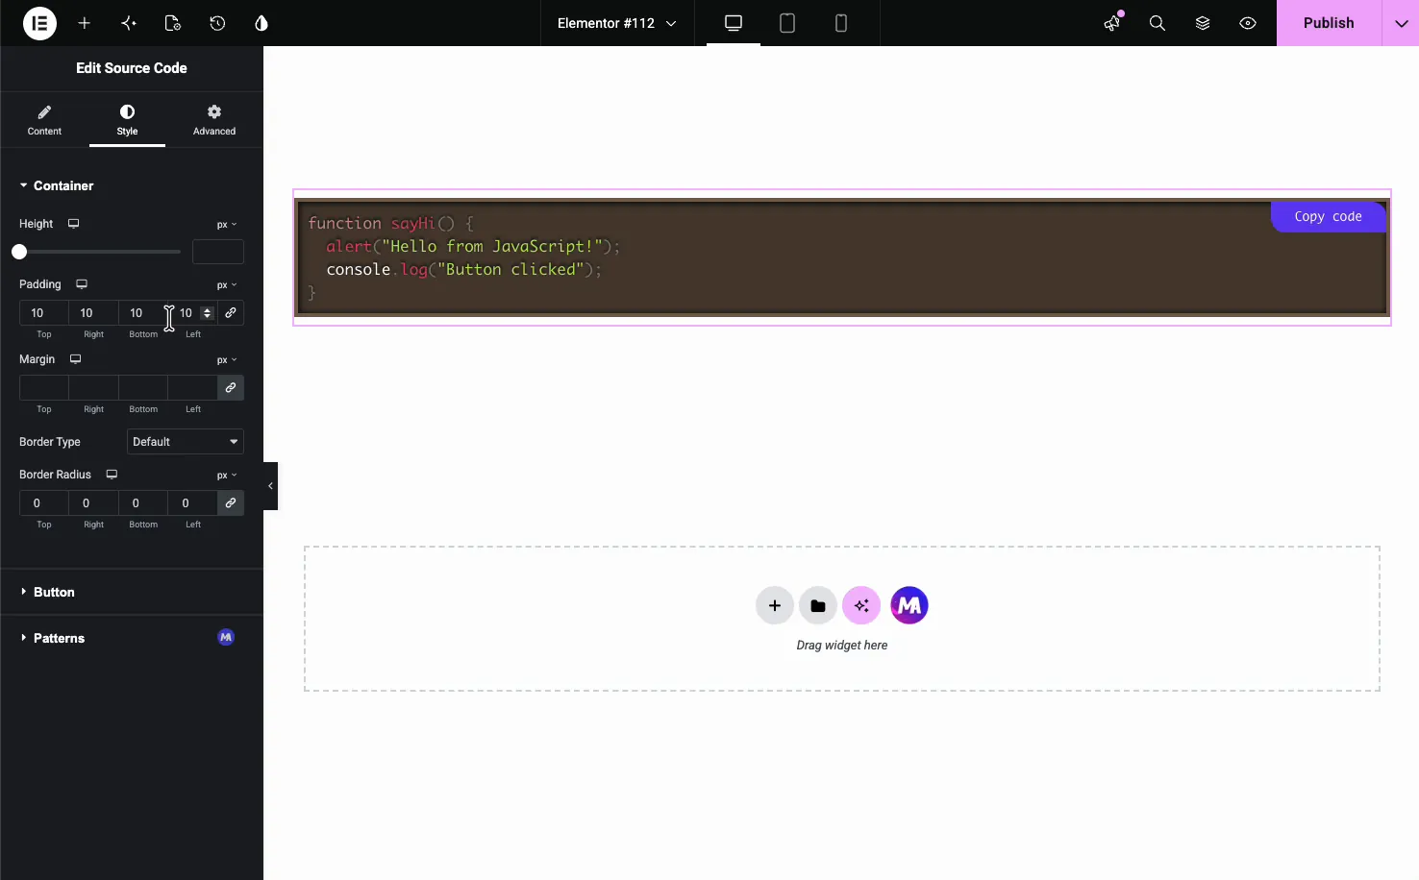Select the Style tab

(127, 120)
